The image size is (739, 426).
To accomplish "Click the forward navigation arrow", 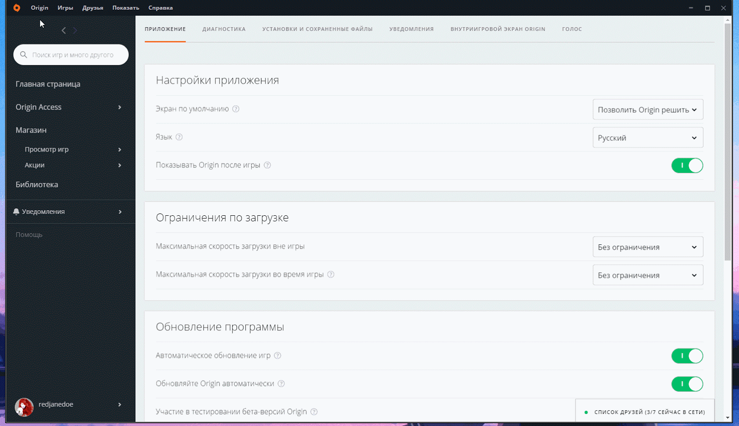I will tap(75, 30).
